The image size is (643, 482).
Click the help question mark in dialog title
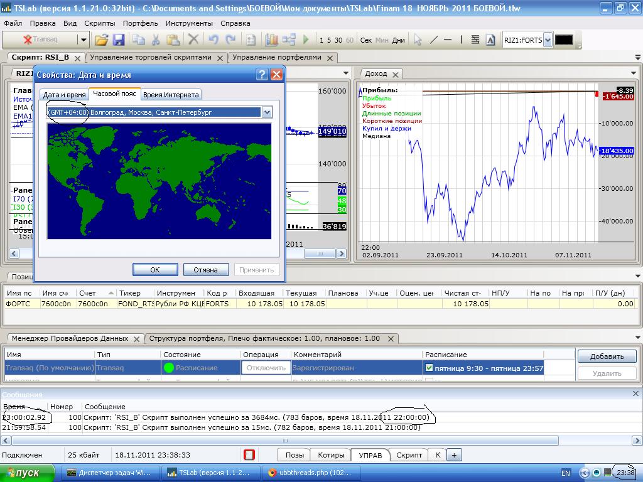[262, 75]
